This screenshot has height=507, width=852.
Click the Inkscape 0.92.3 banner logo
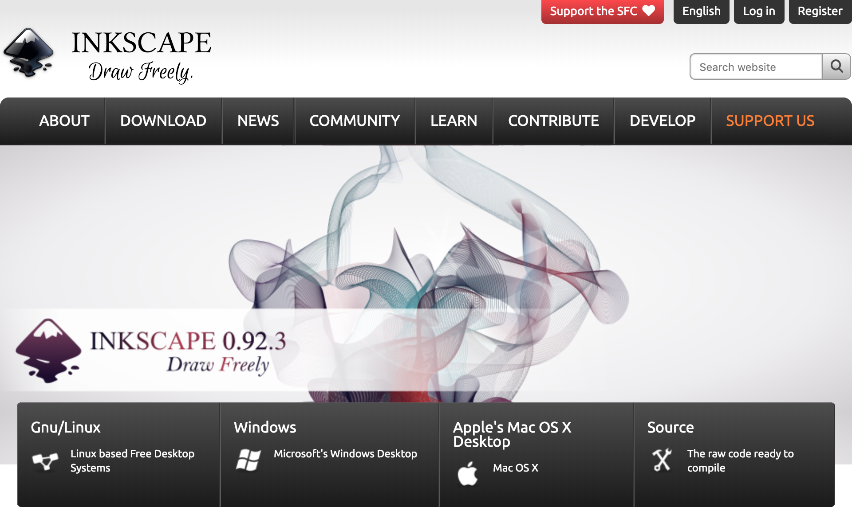click(x=48, y=351)
